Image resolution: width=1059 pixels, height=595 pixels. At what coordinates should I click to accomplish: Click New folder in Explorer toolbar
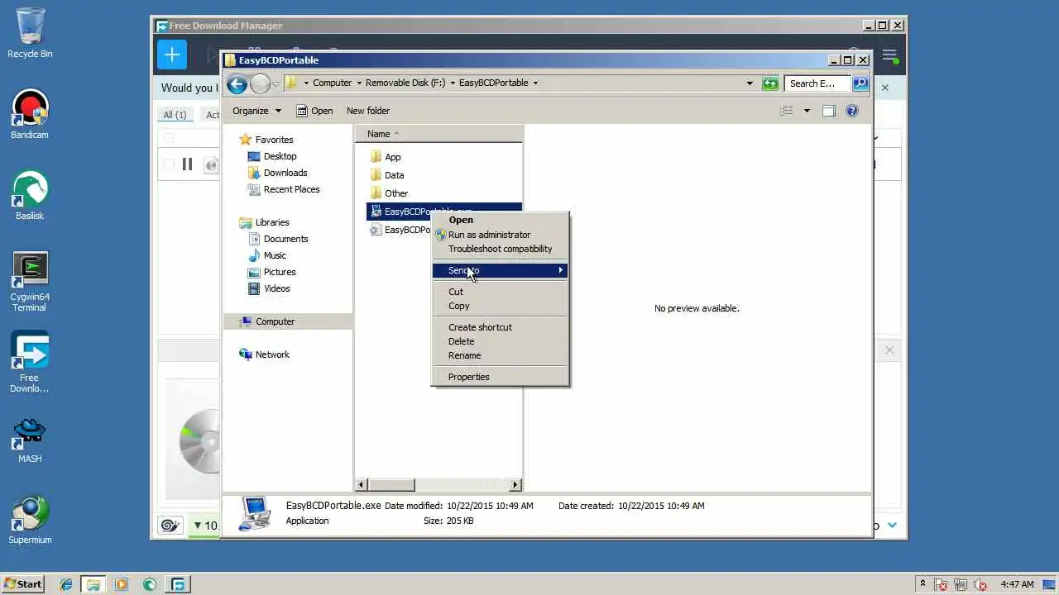pos(368,111)
